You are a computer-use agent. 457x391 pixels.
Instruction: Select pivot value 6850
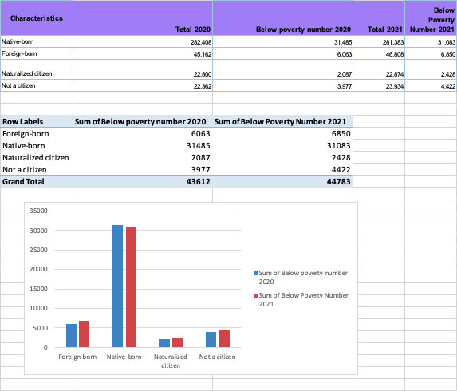coord(282,133)
